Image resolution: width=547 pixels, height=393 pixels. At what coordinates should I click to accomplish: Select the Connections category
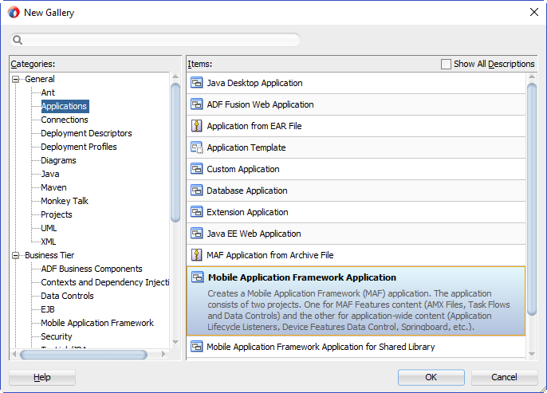65,120
